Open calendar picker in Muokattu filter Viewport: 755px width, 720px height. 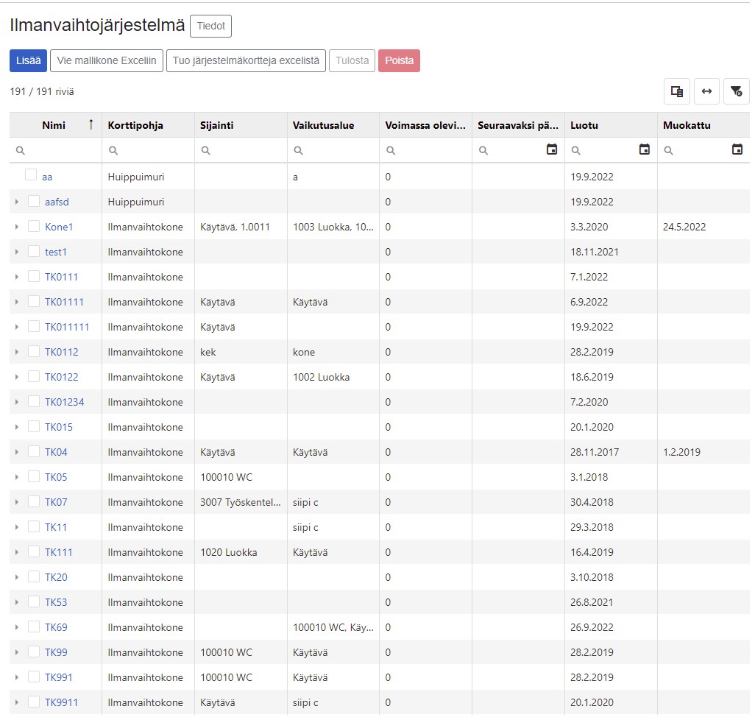(737, 149)
